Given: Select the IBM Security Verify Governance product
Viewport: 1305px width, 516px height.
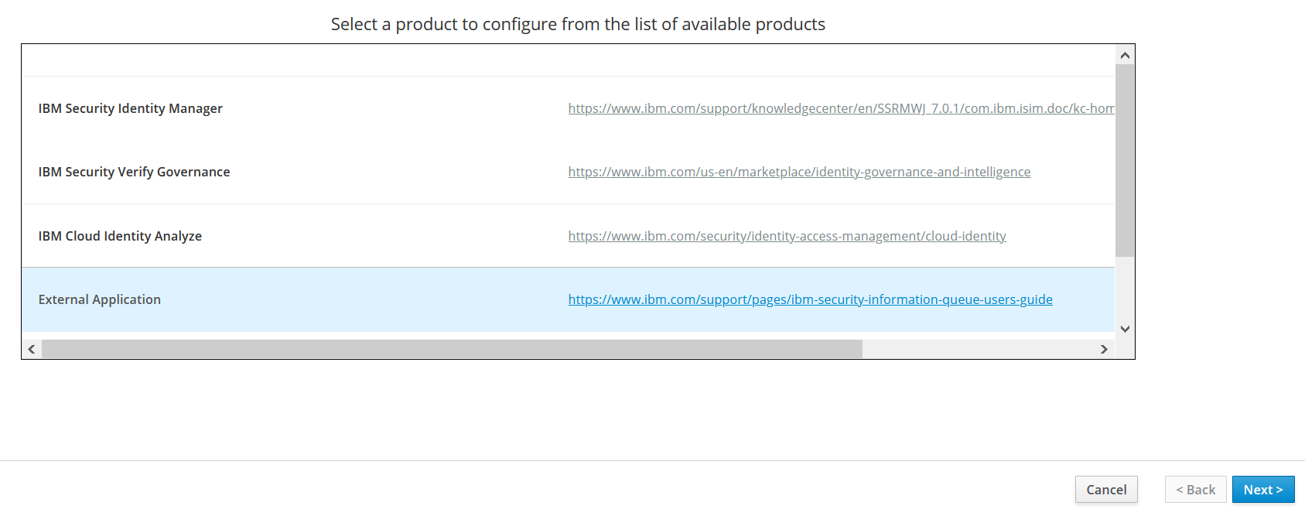Looking at the screenshot, I should coord(134,172).
